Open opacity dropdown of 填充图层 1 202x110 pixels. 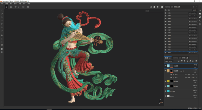point(196,93)
